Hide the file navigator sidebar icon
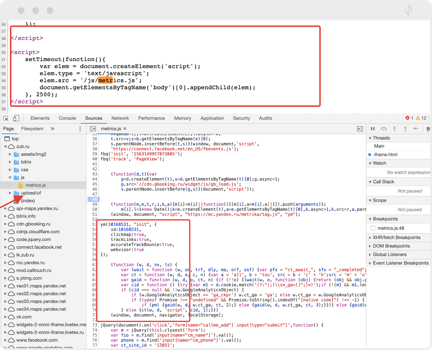Image resolution: width=432 pixels, height=350 pixels. 93,129
